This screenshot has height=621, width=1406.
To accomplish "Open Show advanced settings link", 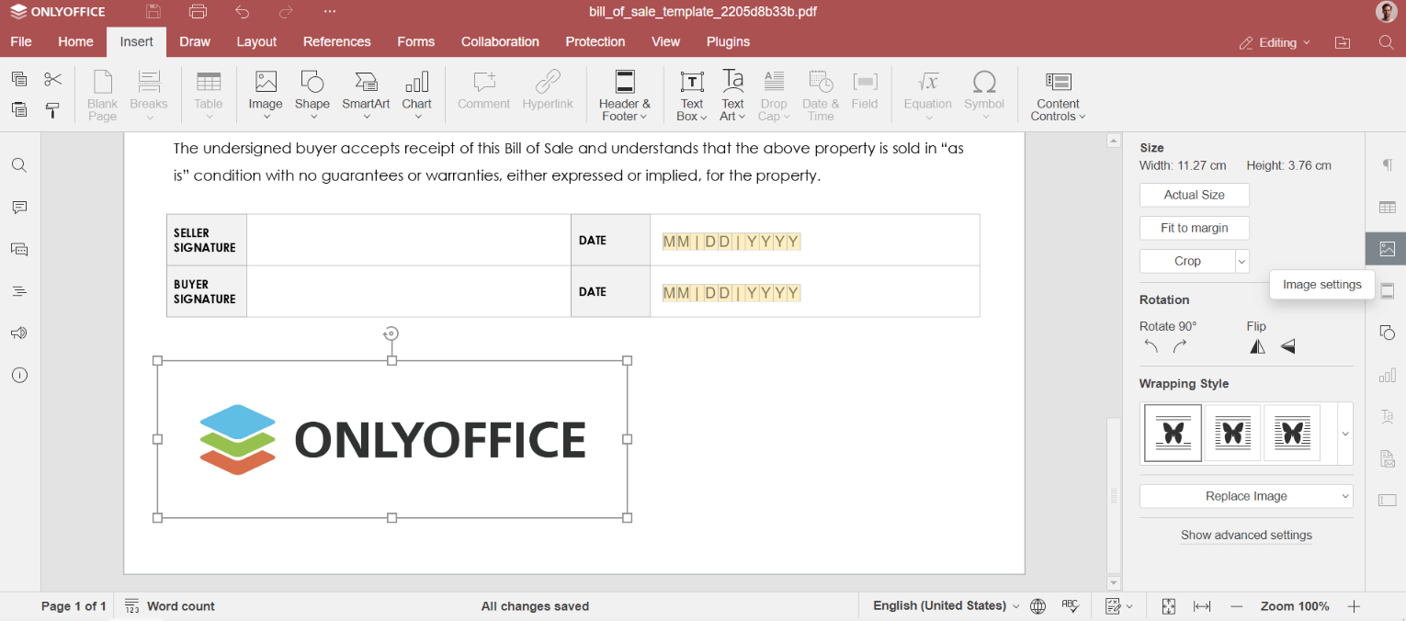I will click(x=1246, y=535).
